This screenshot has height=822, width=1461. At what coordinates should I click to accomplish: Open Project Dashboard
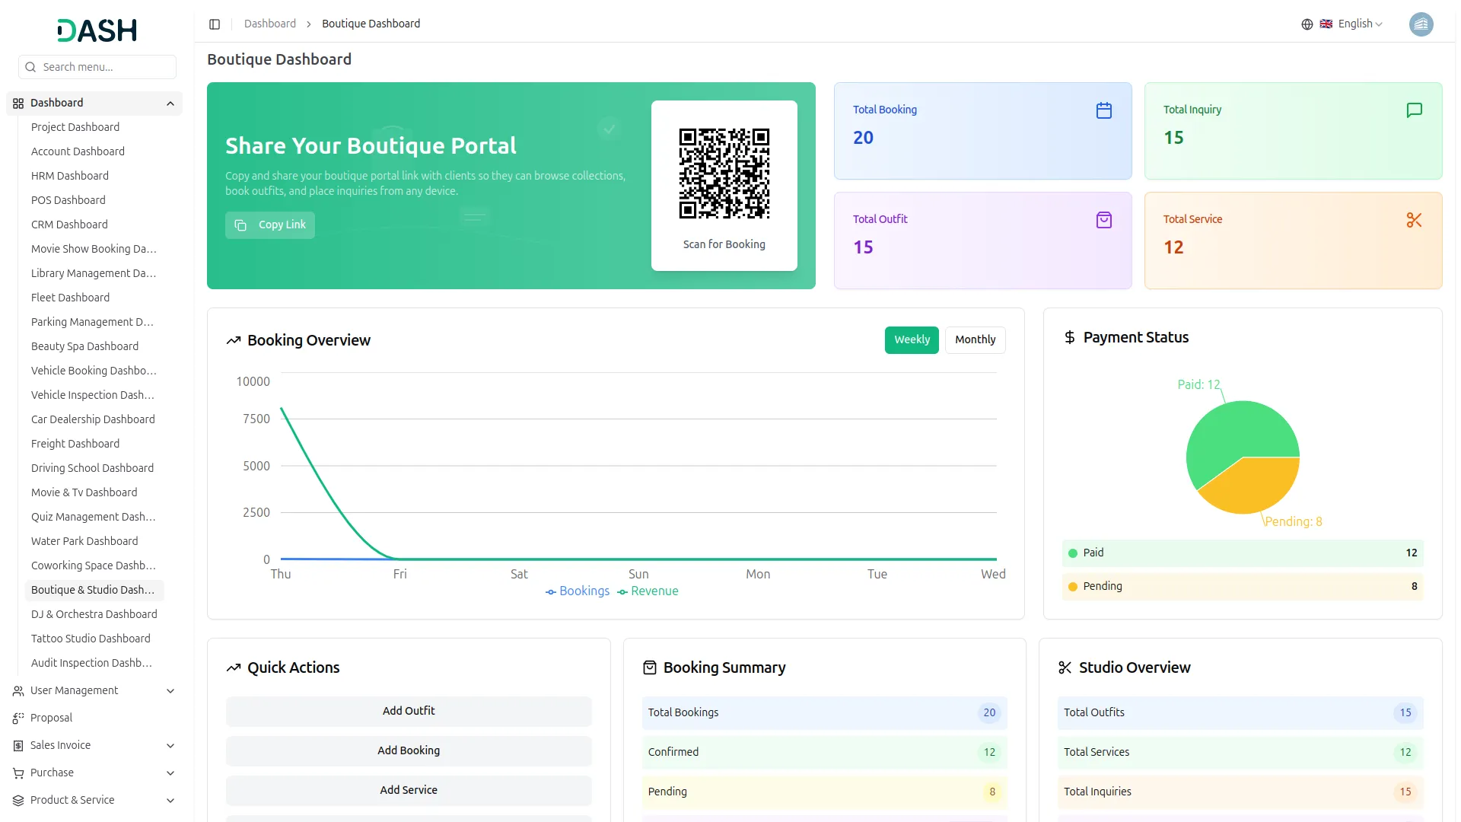[75, 127]
